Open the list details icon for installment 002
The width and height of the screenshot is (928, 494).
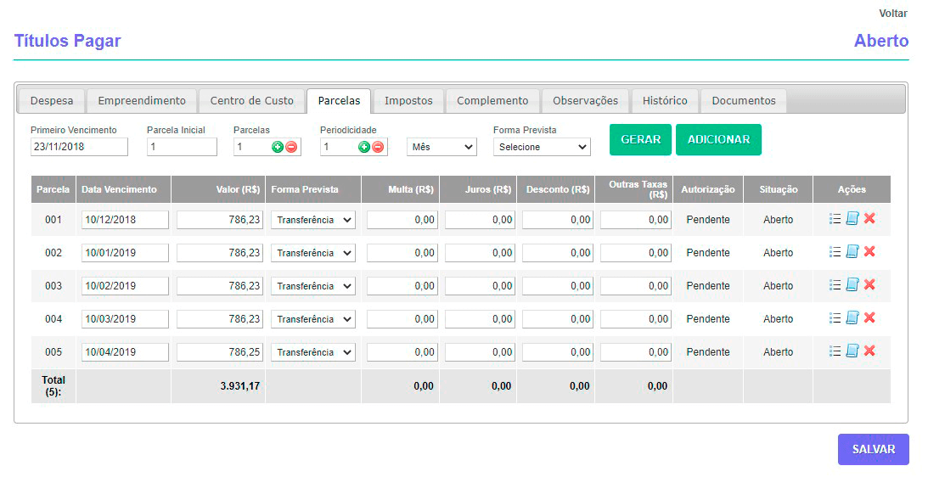[835, 252]
